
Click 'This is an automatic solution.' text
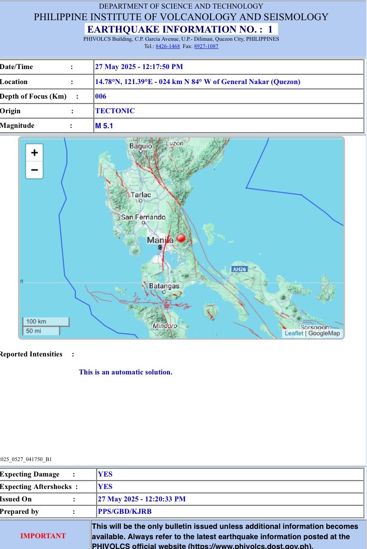pos(125,372)
